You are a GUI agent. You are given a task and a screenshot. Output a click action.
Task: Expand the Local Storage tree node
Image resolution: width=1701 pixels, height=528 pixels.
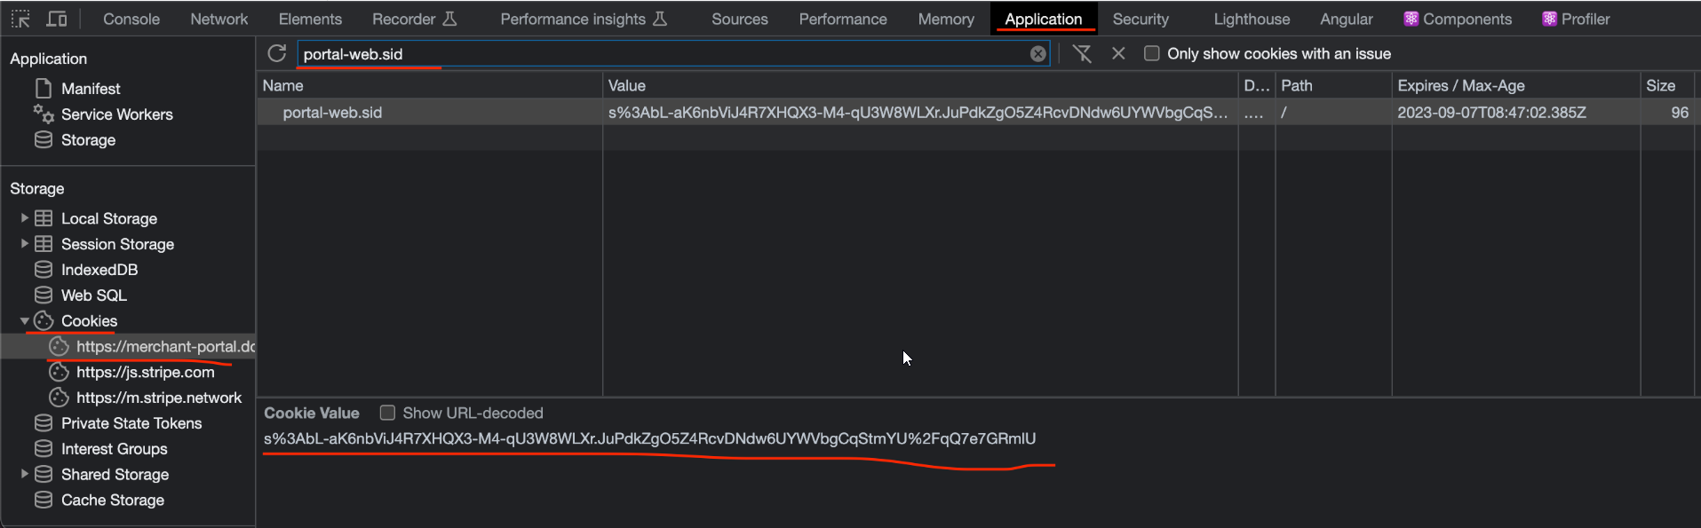[25, 218]
